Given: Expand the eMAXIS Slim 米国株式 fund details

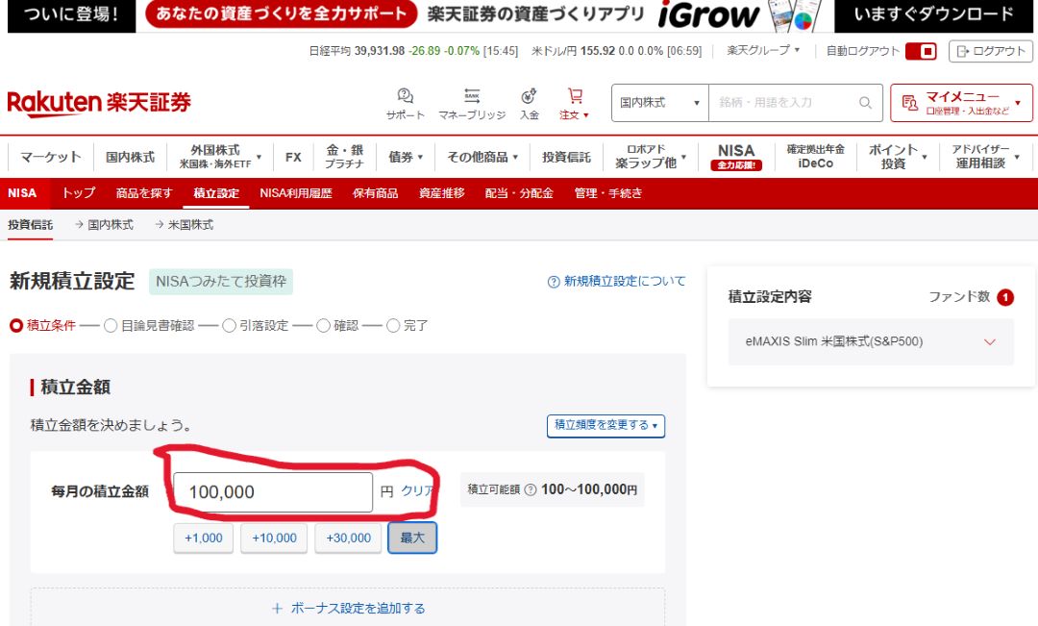Looking at the screenshot, I should [989, 340].
